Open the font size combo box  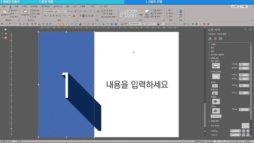coord(63,12)
